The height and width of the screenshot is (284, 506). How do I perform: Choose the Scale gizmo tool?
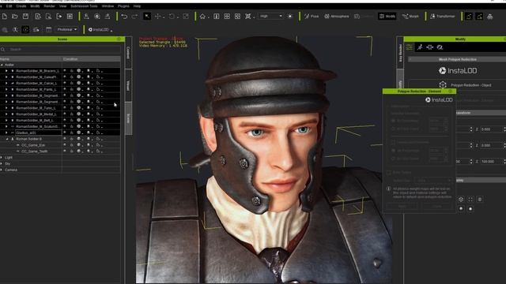coord(186,16)
